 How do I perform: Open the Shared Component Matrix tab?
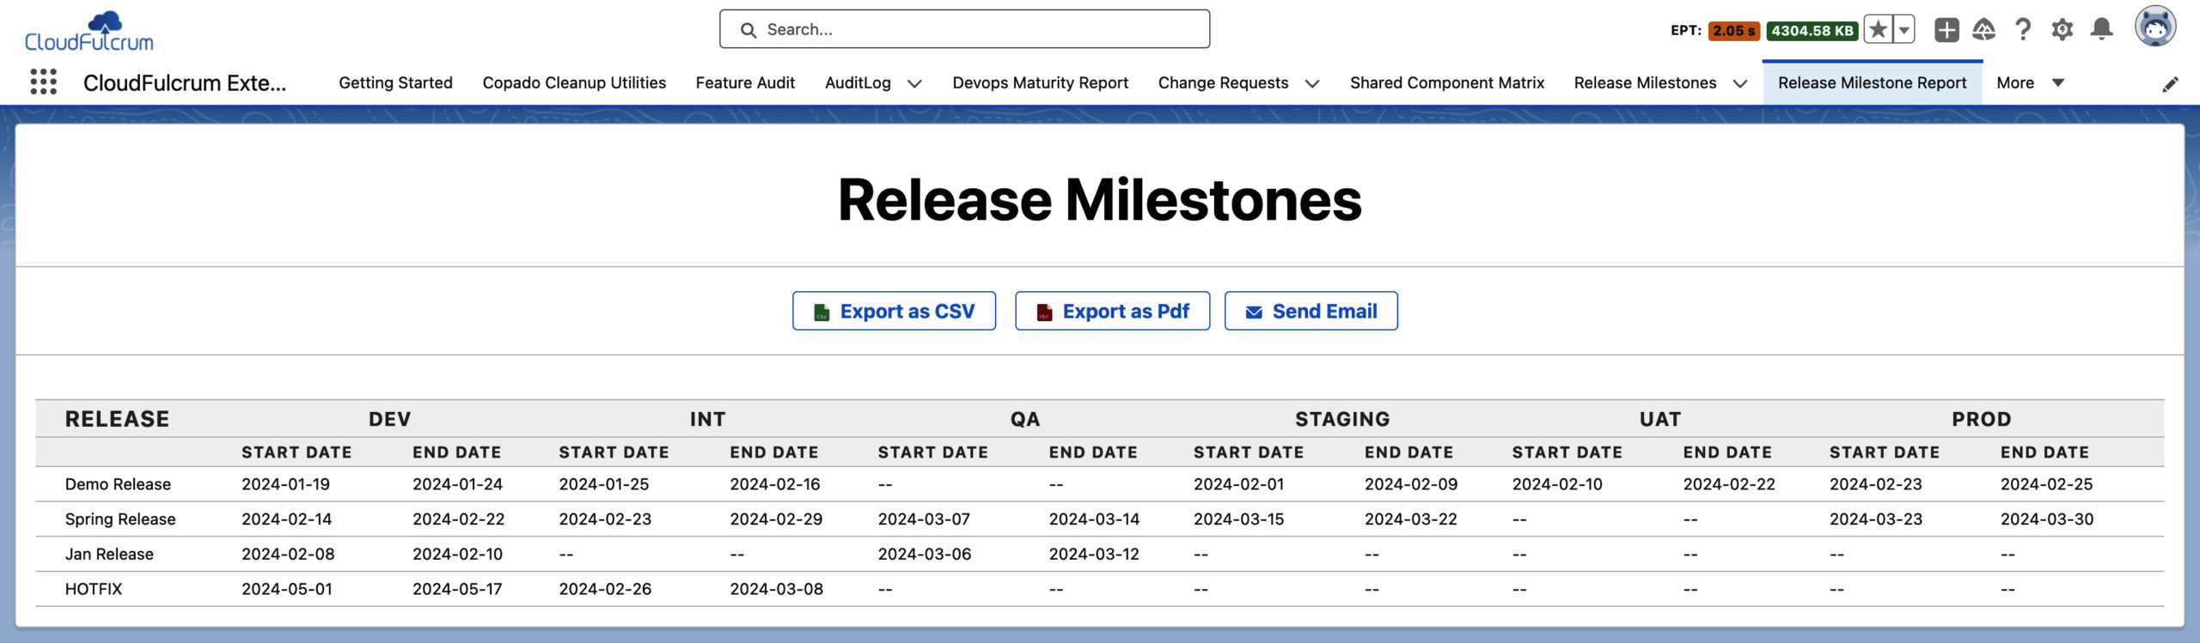tap(1447, 82)
